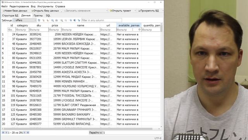Open filter options gear in available_parnas filter
The image size is (248, 140).
point(139,30)
